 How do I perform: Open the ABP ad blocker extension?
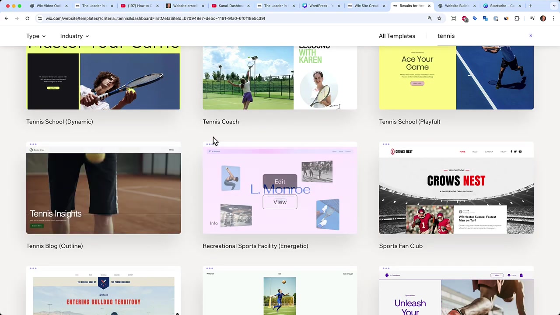(x=464, y=18)
